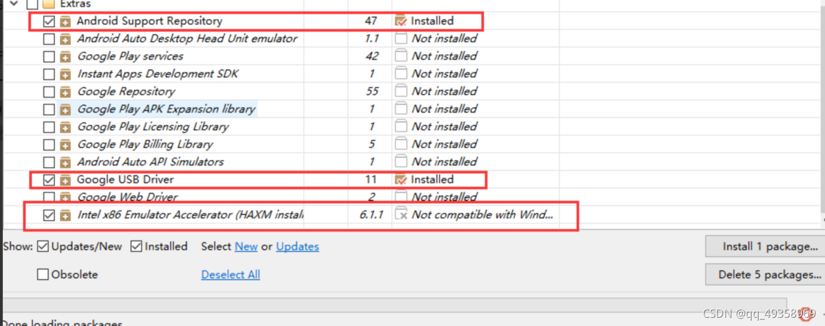Toggle the Updates/New show filter
This screenshot has height=326, width=825.
pyautogui.click(x=43, y=247)
